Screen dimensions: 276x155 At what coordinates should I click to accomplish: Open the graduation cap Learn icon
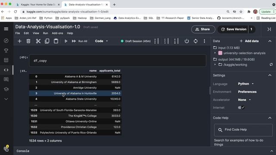(6, 89)
